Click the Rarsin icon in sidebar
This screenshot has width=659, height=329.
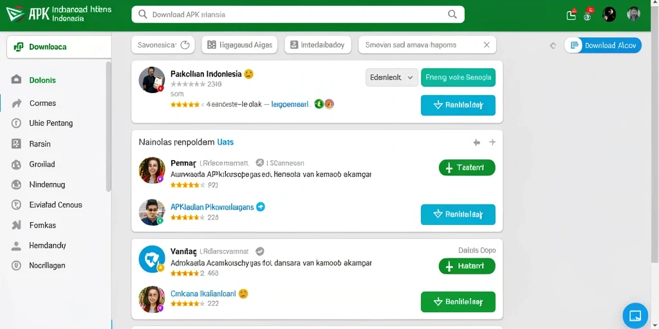[16, 144]
